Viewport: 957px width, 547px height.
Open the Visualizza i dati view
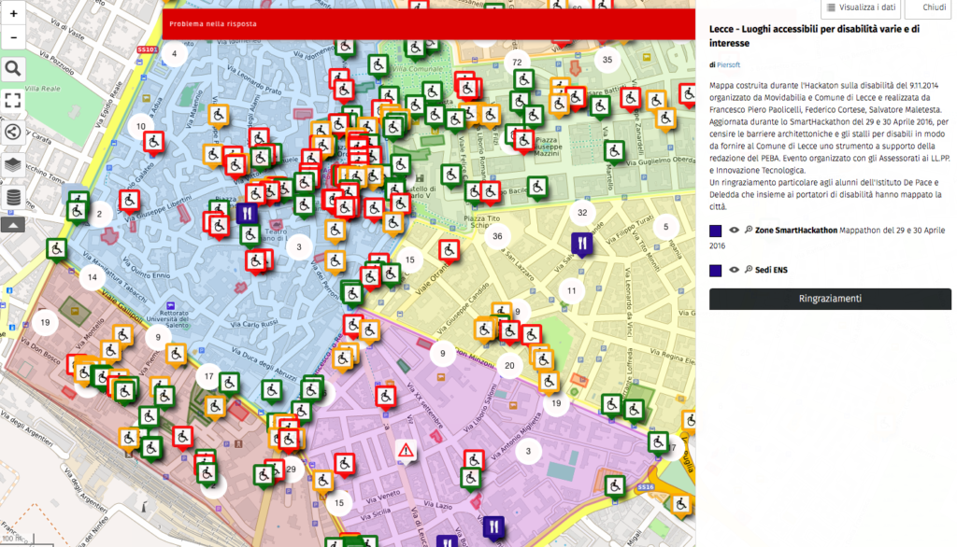861,7
